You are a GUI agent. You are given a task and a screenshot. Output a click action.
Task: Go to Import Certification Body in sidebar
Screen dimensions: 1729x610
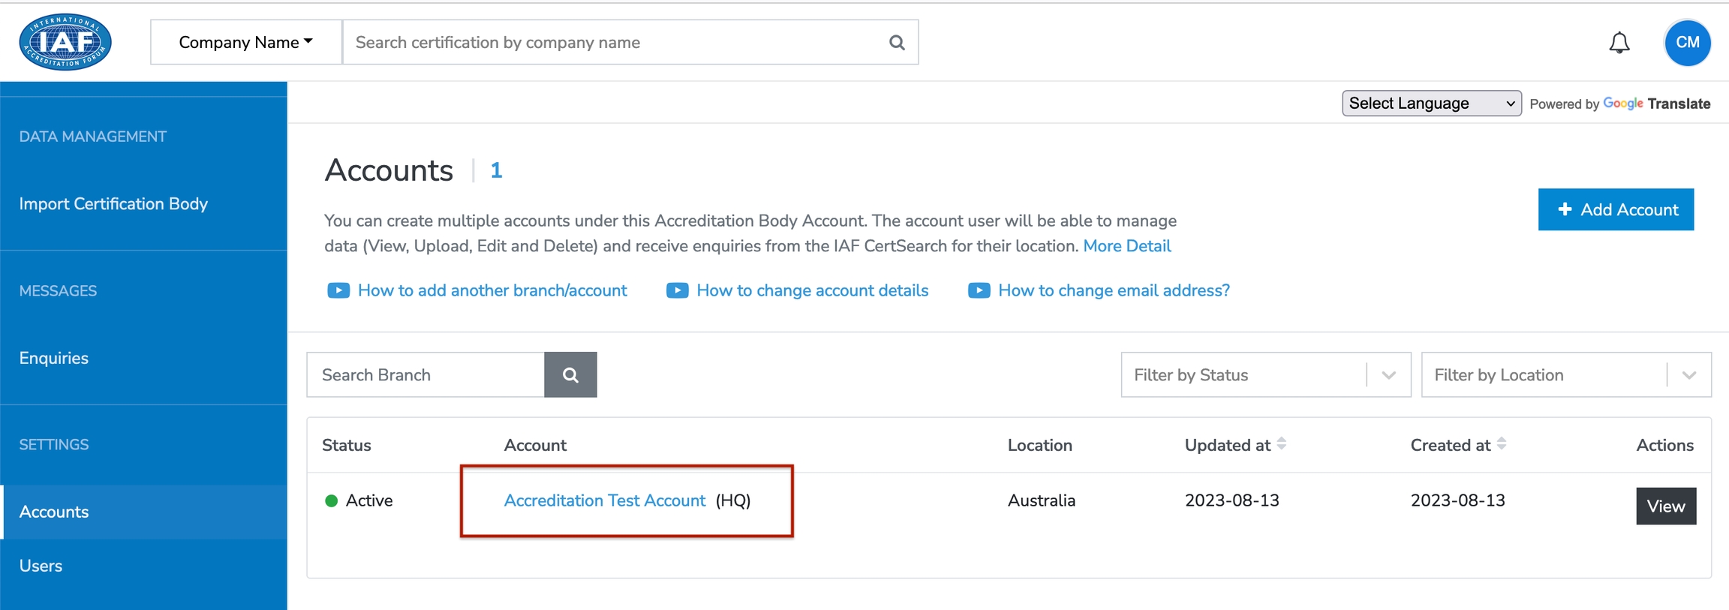(113, 204)
